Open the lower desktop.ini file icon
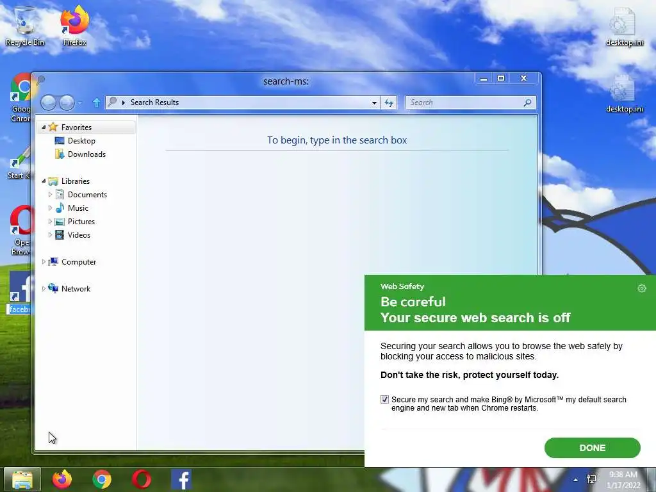Screen dimensions: 656x492 [624, 94]
